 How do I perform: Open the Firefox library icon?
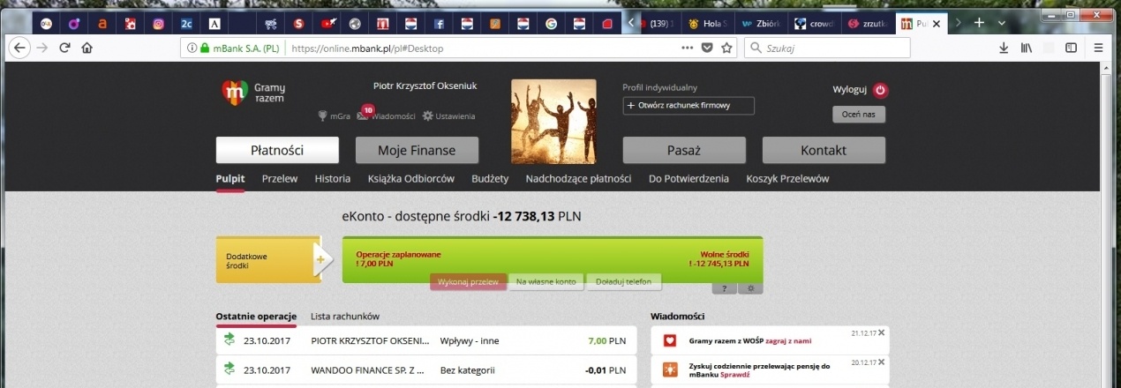click(1027, 48)
